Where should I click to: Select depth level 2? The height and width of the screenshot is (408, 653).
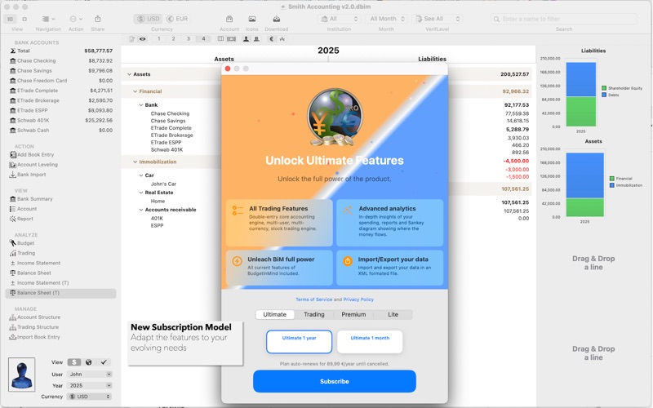(x=173, y=38)
